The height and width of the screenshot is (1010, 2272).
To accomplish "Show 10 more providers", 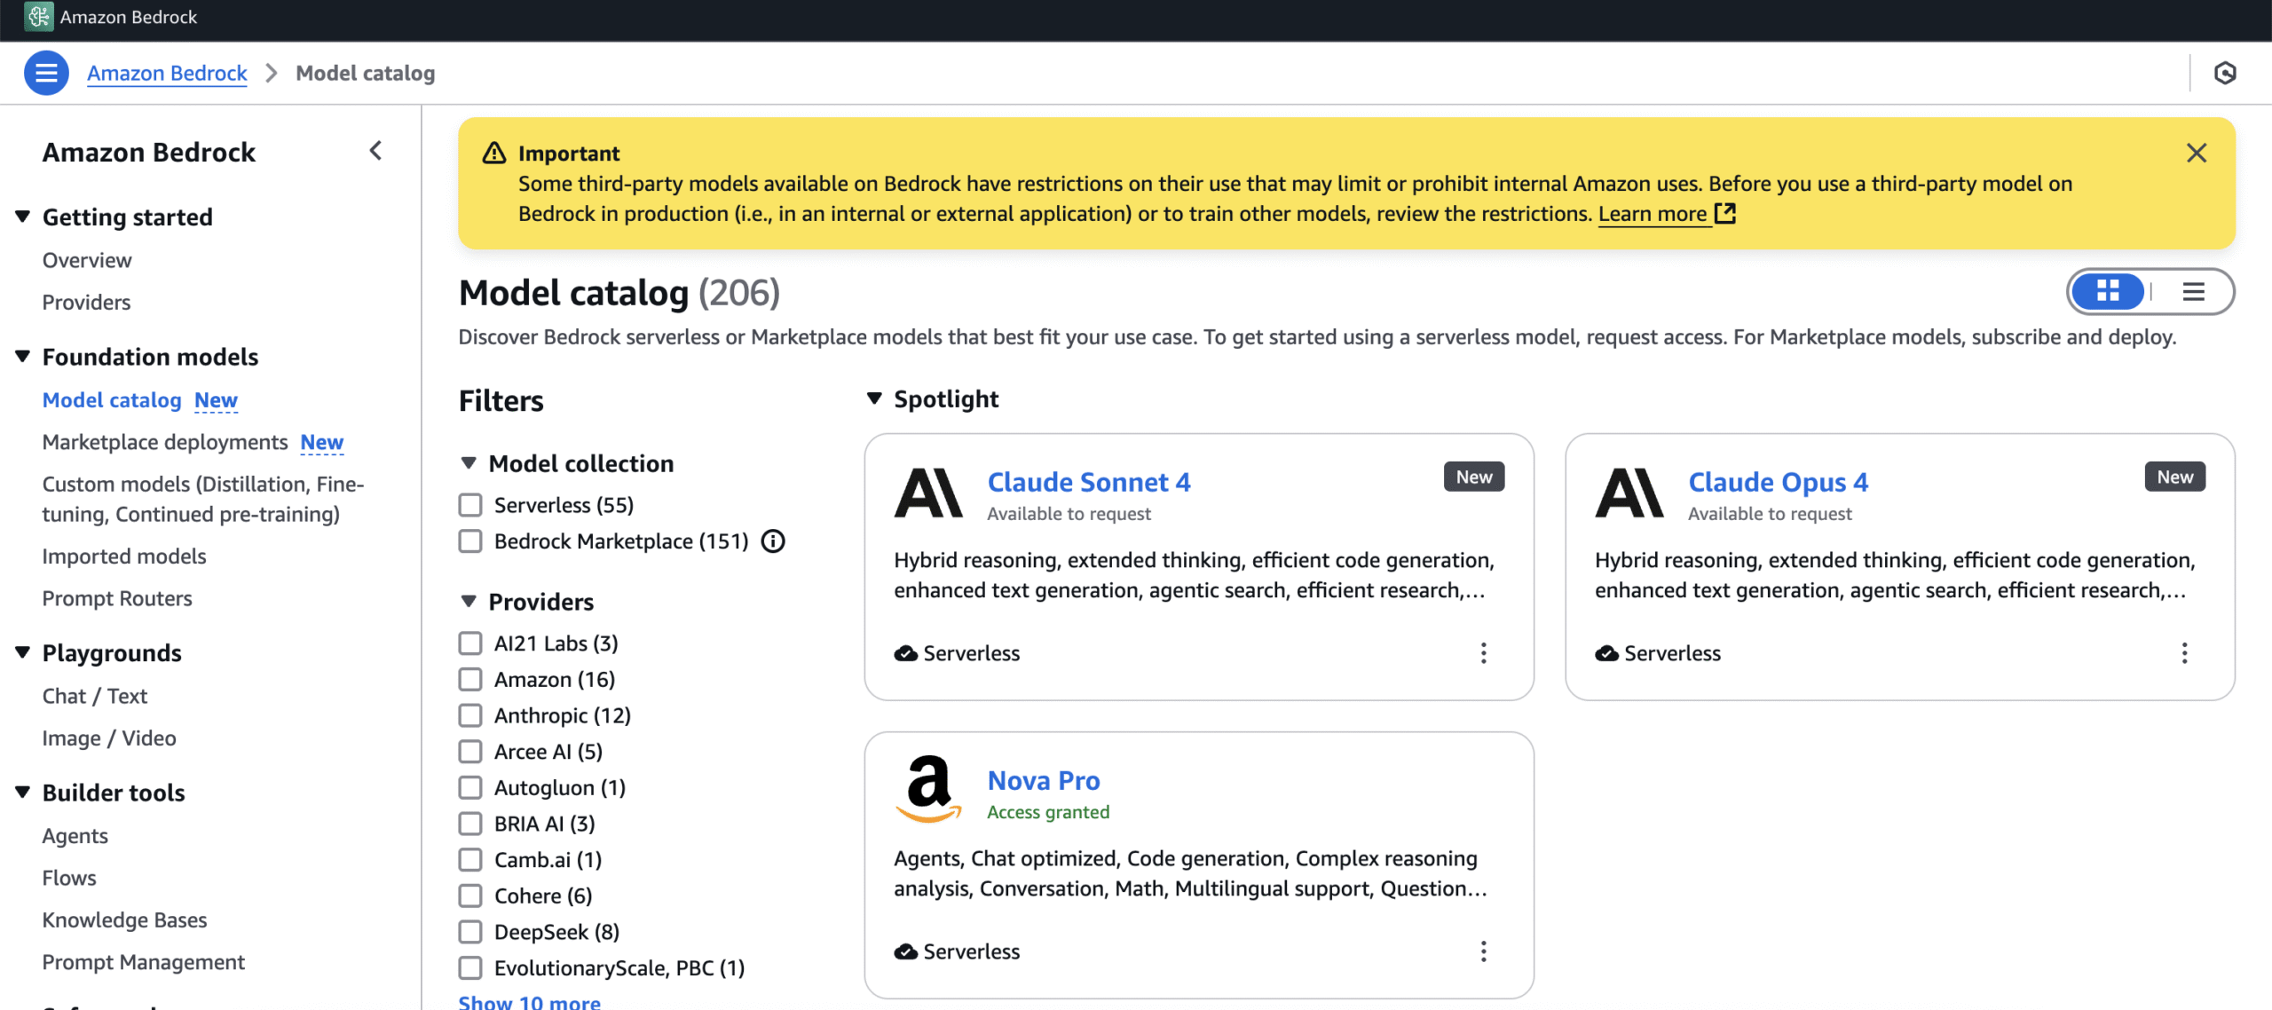I will [529, 1001].
